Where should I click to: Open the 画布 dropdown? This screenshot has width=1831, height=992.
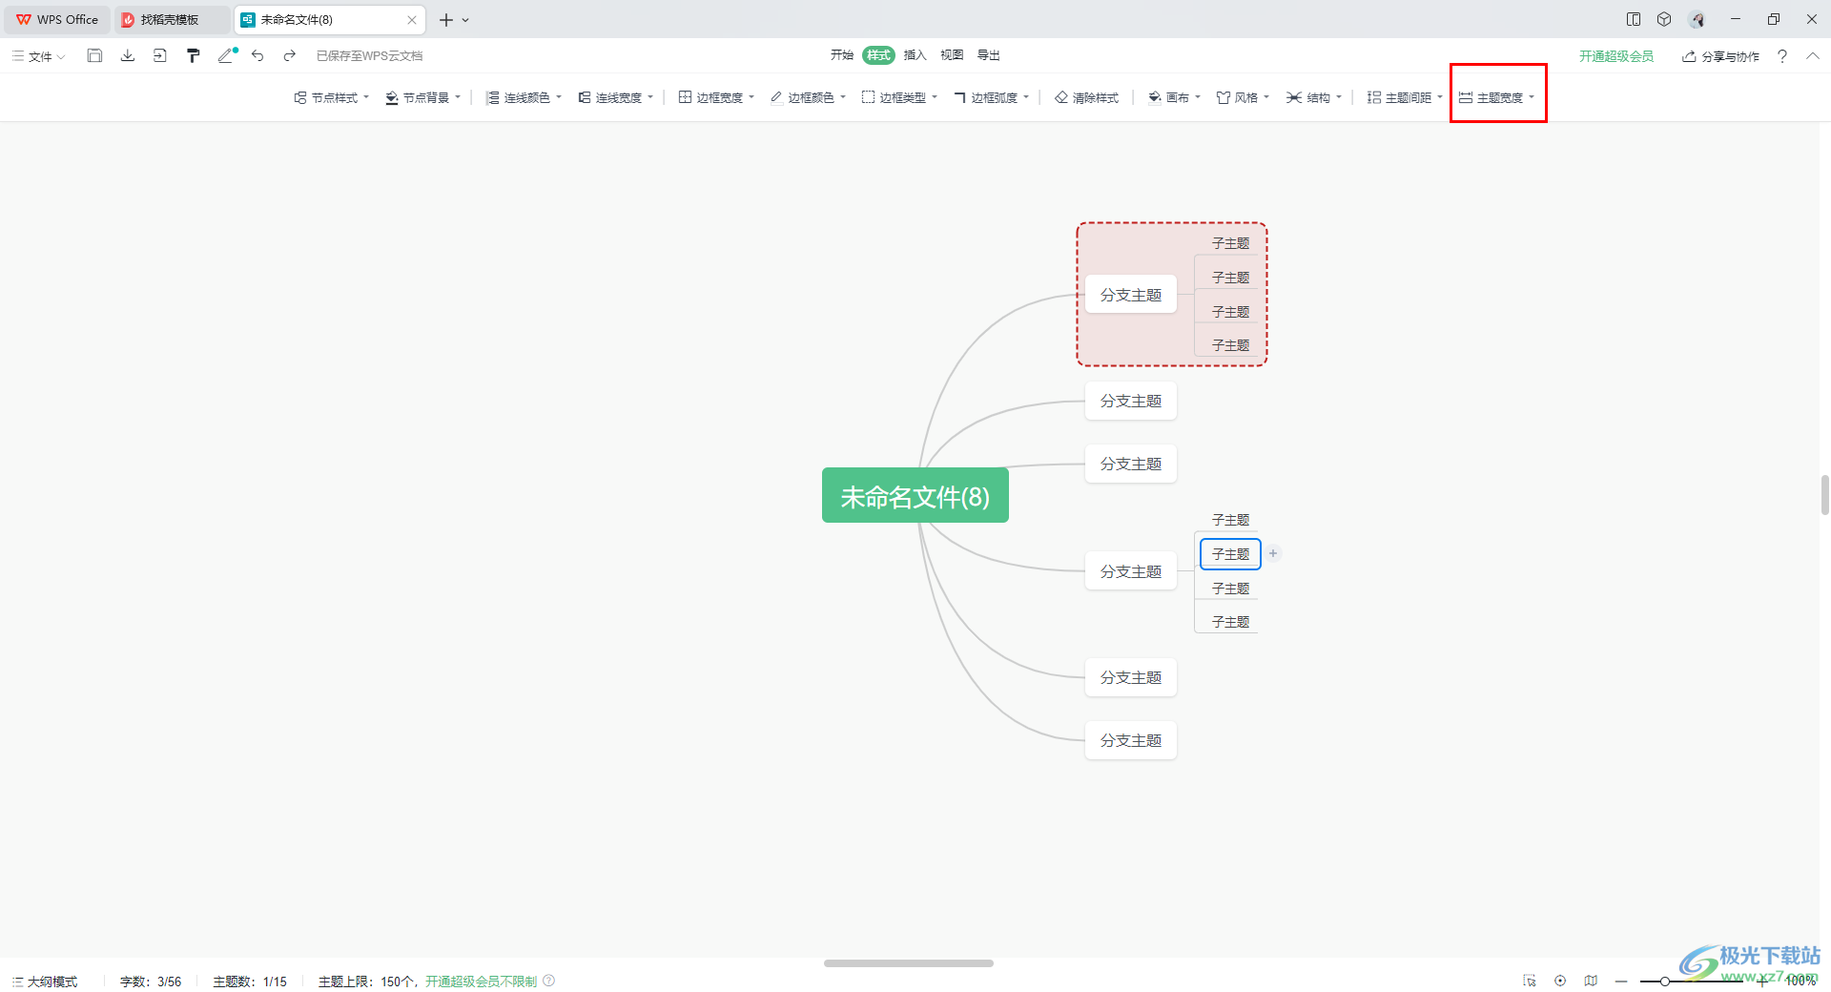click(1174, 97)
